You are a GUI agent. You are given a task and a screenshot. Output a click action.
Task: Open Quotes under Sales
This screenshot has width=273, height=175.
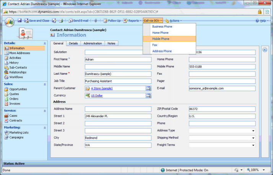pos(12,94)
